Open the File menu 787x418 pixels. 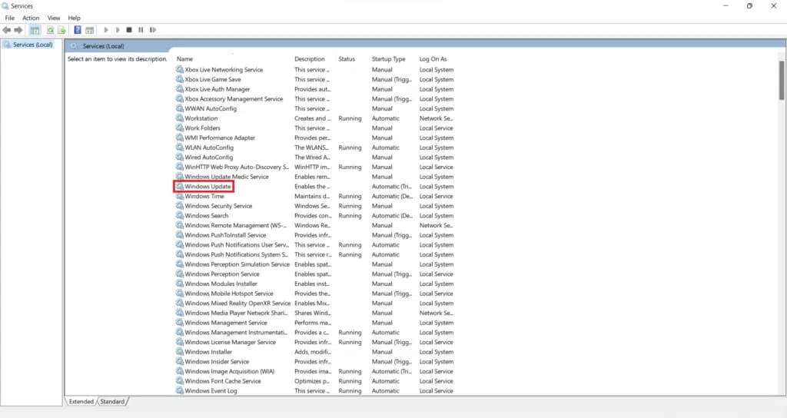tap(9, 18)
